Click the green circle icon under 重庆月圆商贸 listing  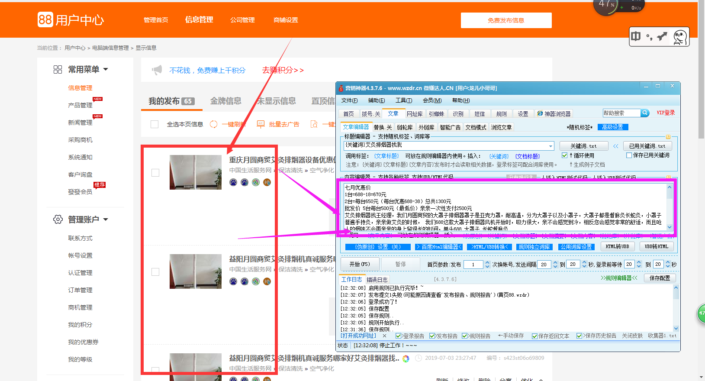(256, 182)
